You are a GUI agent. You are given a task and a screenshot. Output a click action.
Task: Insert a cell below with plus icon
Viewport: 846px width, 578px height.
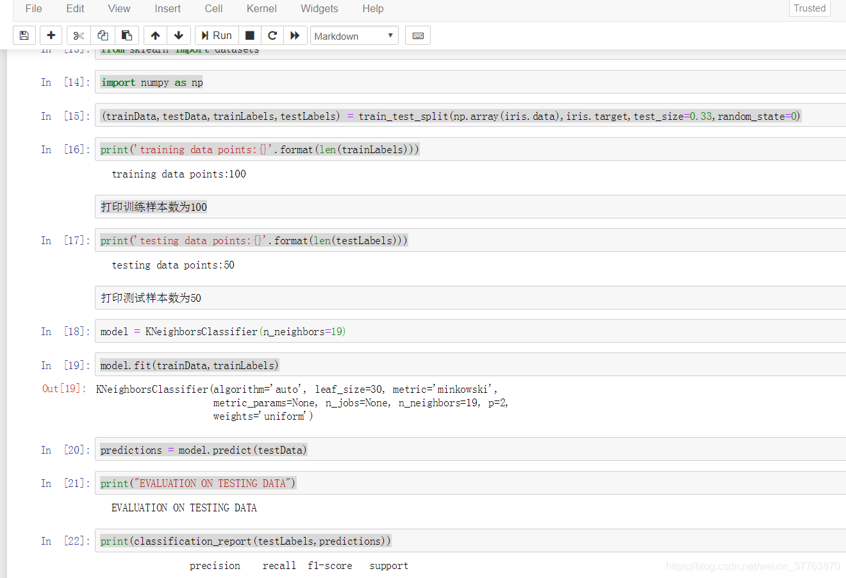click(x=51, y=36)
